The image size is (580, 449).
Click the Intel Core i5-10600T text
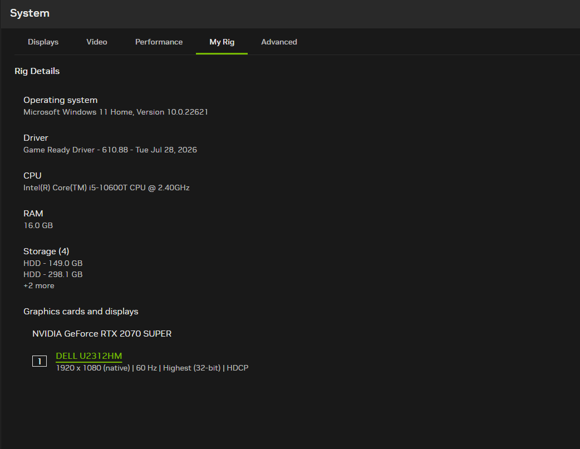pos(106,188)
